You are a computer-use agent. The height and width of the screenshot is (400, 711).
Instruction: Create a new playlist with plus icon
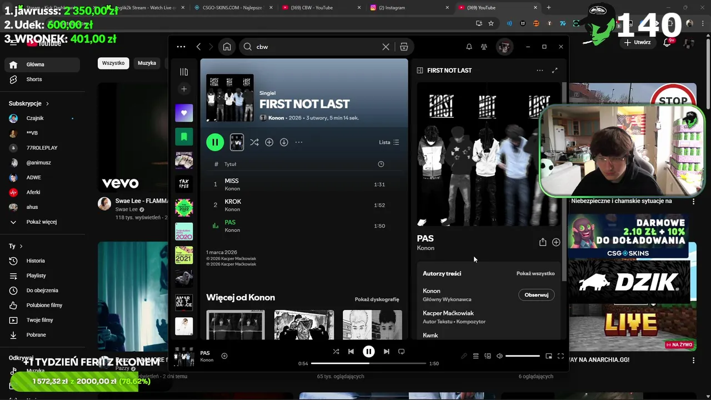tap(184, 89)
